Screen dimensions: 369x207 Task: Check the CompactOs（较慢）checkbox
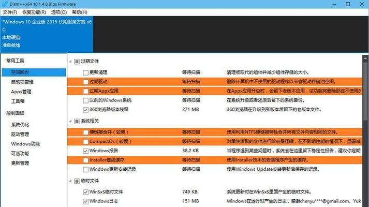point(86,142)
